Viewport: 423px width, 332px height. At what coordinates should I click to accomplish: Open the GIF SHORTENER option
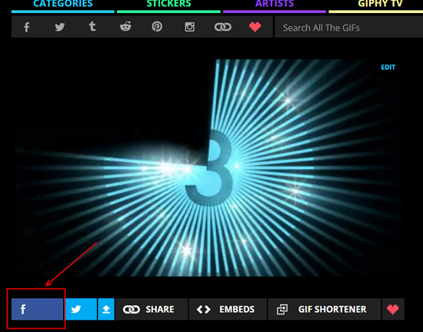pos(325,309)
